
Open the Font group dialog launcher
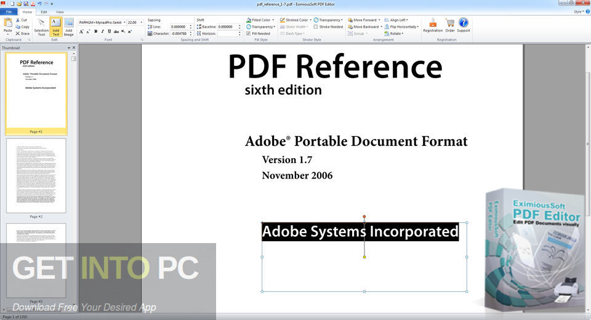point(142,39)
